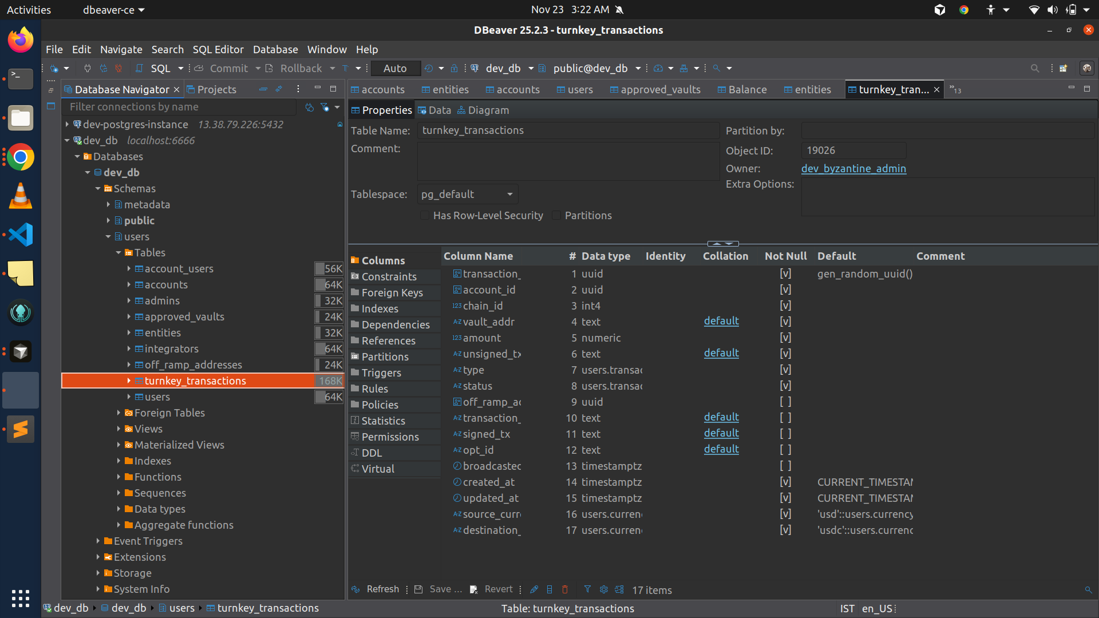Toggle Has Row-Level Security checkbox
This screenshot has width=1099, height=618.
click(x=425, y=215)
